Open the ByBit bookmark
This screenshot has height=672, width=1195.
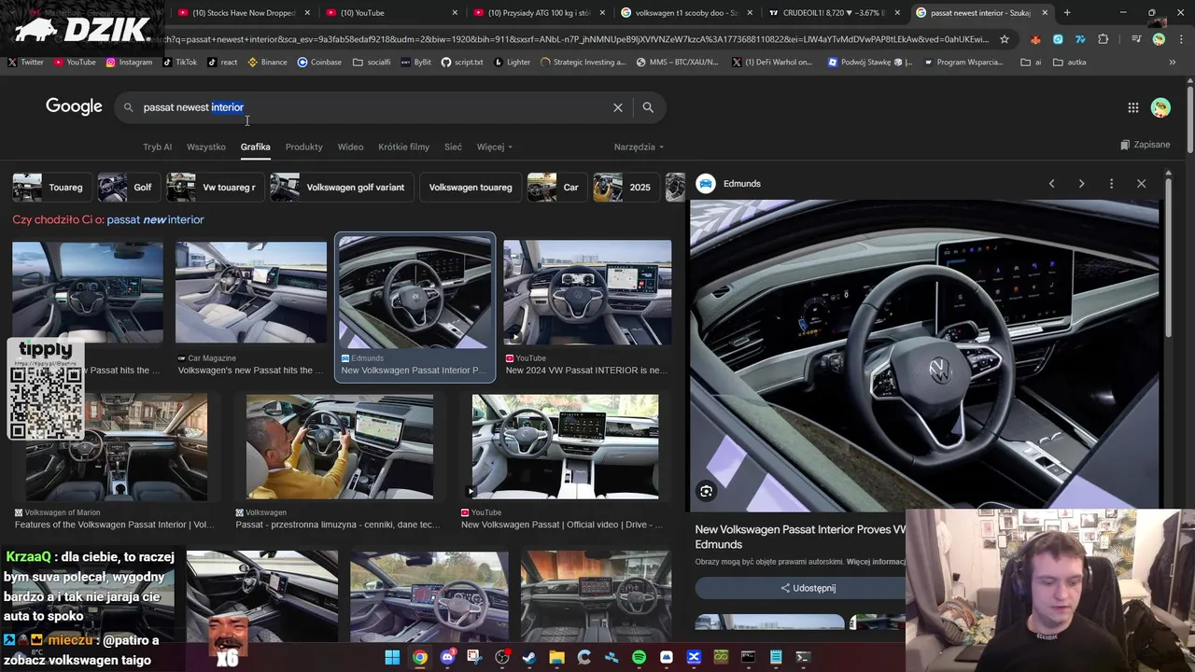click(x=415, y=62)
